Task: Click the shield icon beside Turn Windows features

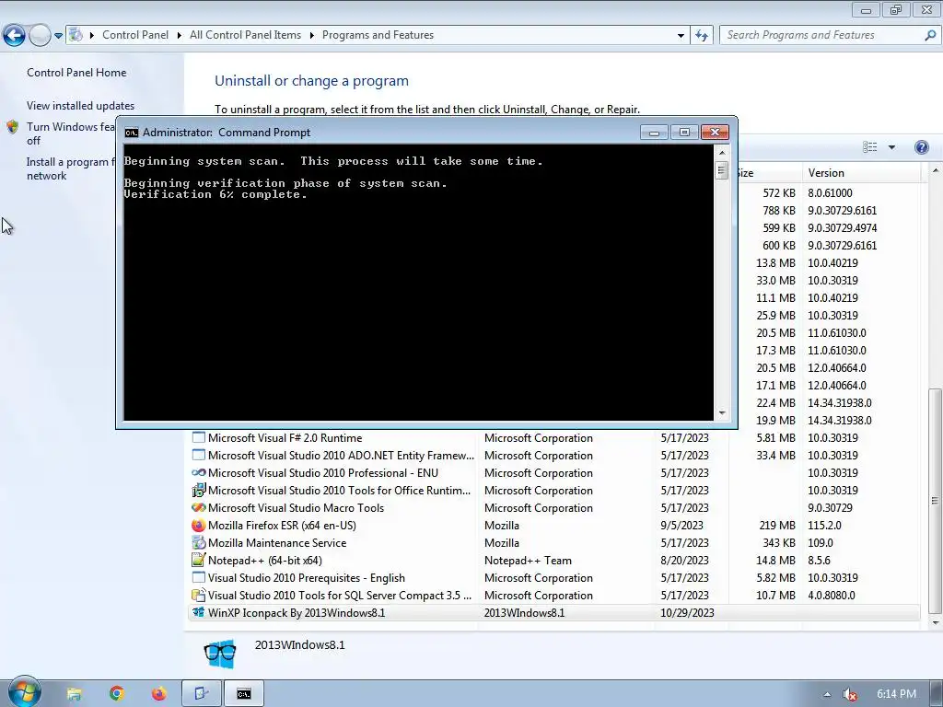Action: pyautogui.click(x=13, y=127)
